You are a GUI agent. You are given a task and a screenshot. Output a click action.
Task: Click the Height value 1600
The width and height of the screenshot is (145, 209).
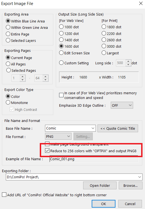(x=83, y=77)
